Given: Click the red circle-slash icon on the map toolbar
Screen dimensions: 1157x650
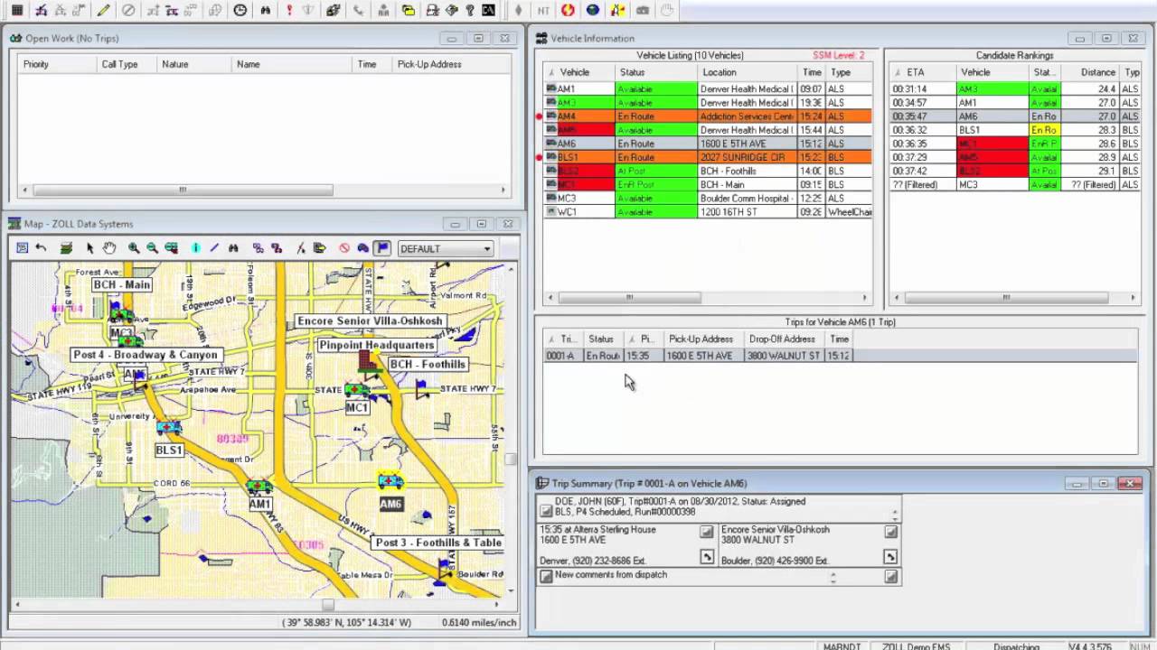Looking at the screenshot, I should coord(344,248).
